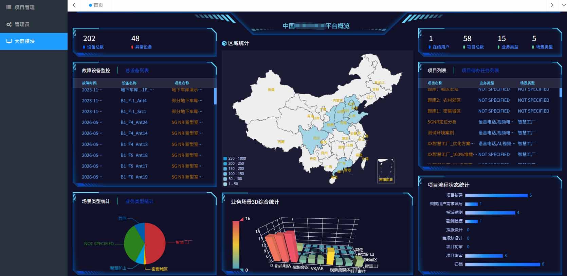Toggle the 250 - 1000 map legend item
Screen dimensions: 567x276
coord(235,158)
